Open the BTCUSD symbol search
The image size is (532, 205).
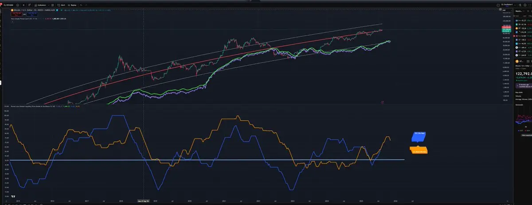pyautogui.click(x=8, y=5)
